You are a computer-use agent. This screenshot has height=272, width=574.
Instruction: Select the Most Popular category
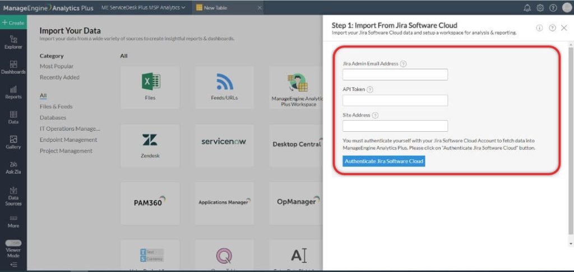(x=57, y=66)
